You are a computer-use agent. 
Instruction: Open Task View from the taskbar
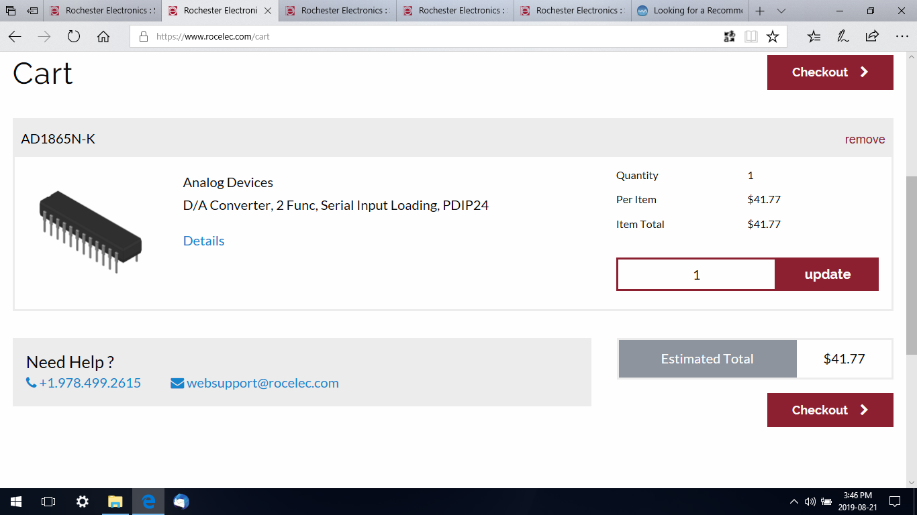point(48,502)
